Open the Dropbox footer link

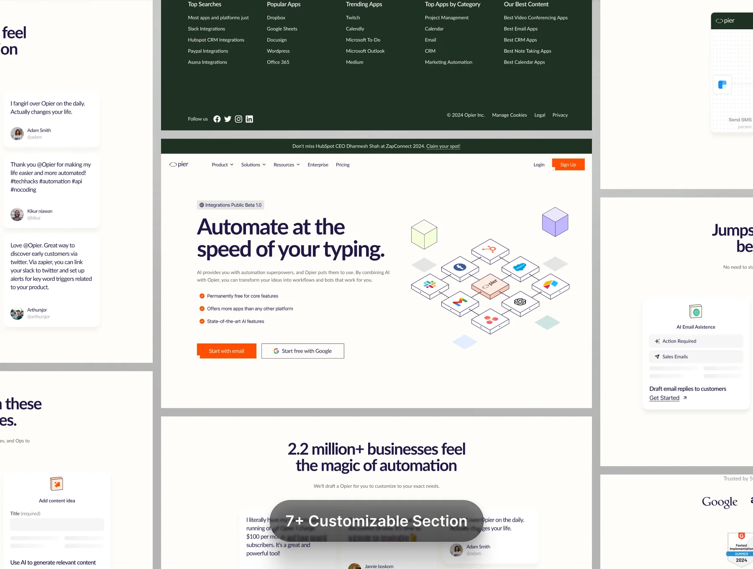[x=276, y=18]
